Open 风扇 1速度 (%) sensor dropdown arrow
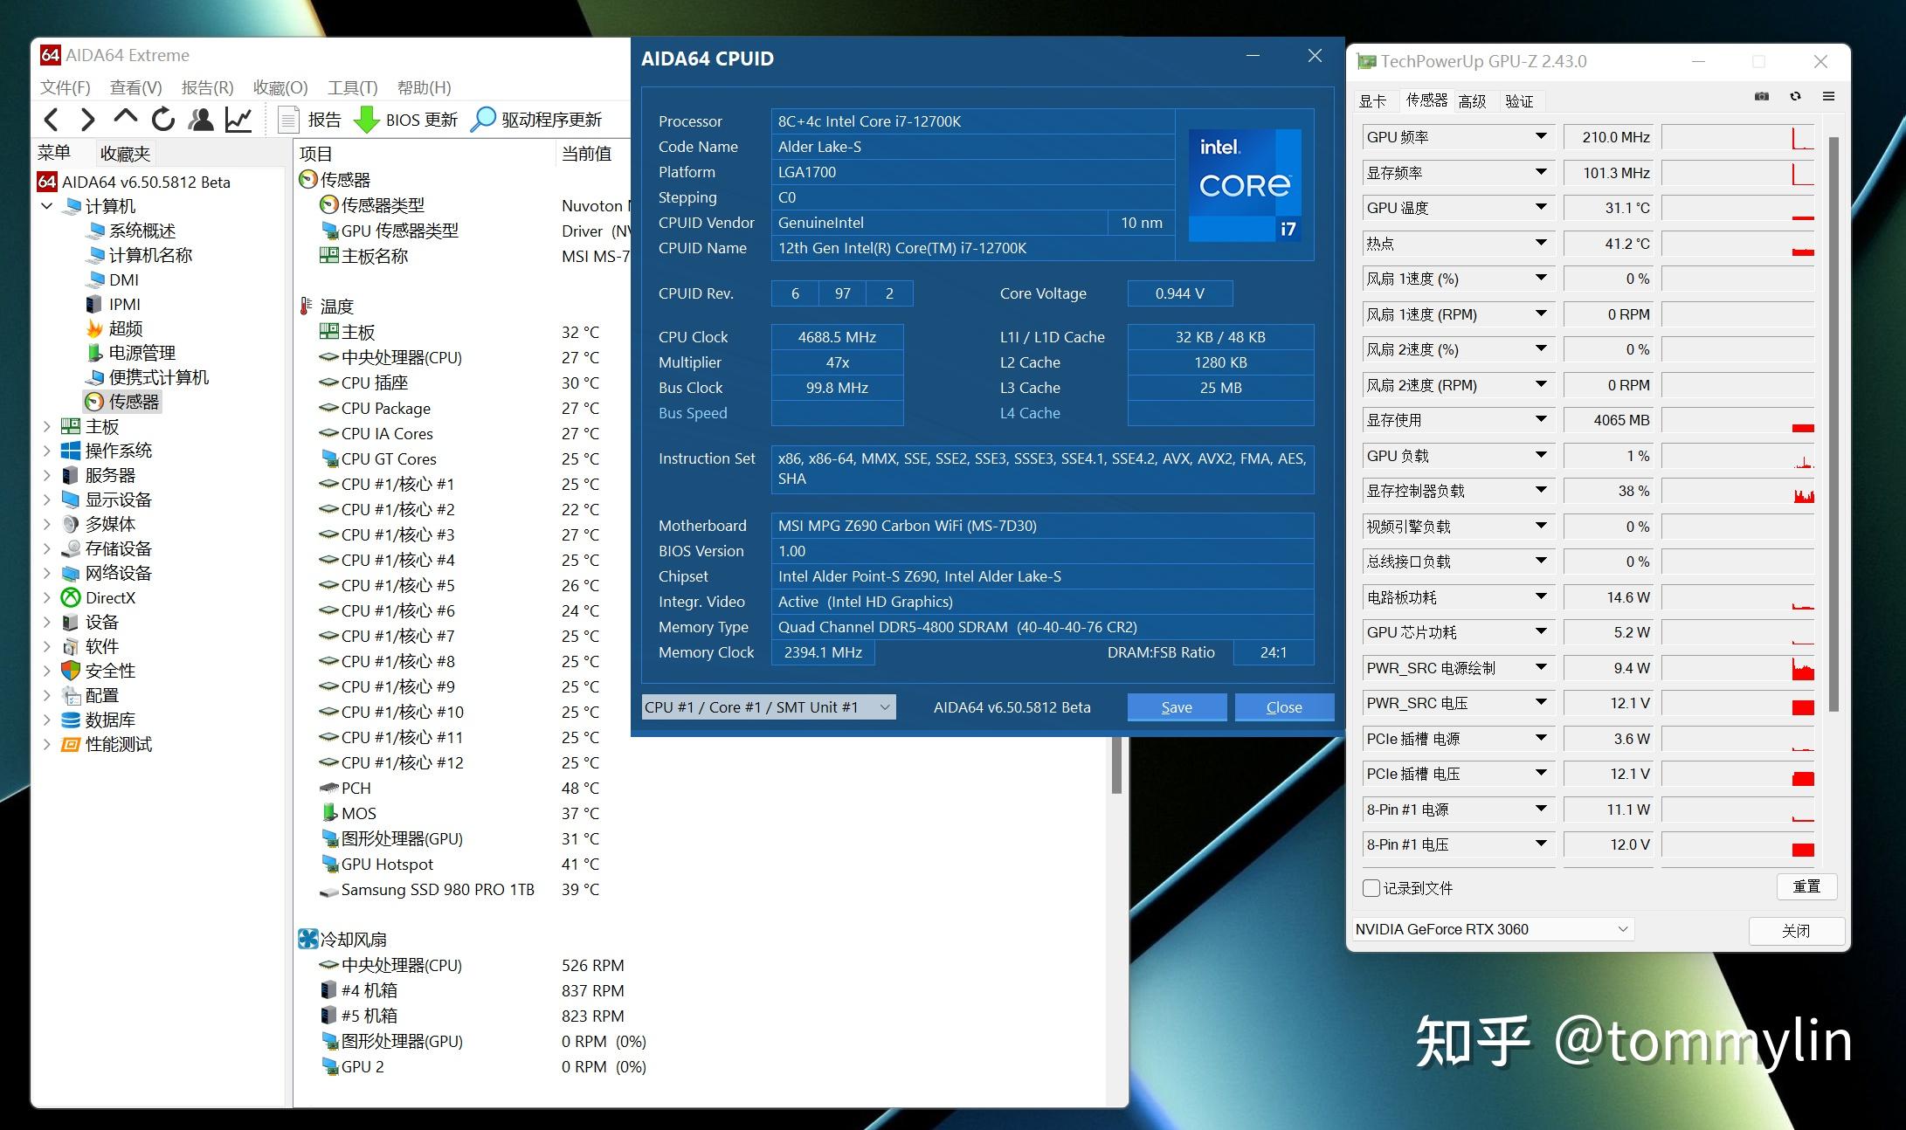The image size is (1906, 1130). click(x=1541, y=278)
